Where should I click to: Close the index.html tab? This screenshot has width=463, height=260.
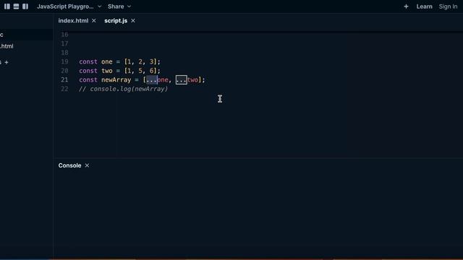click(x=94, y=21)
